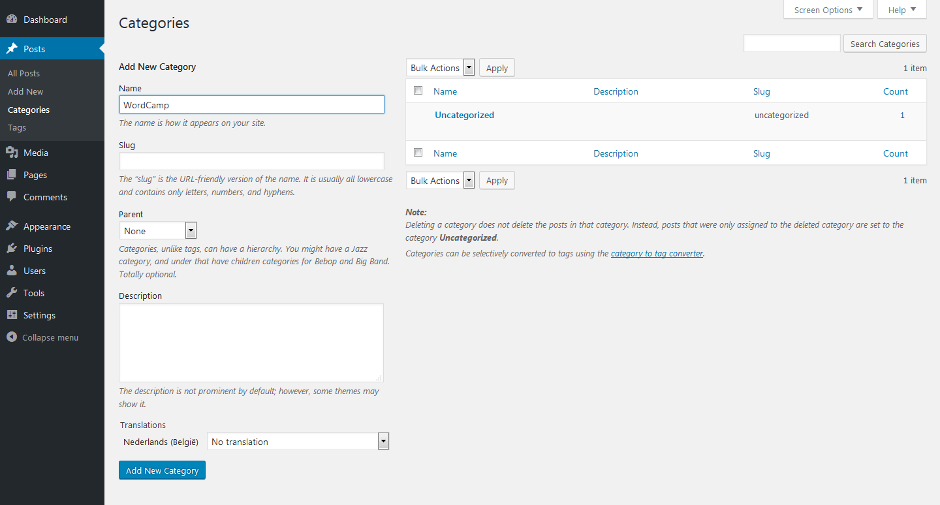
Task: Check the select-all checkbox in table header
Action: pos(418,91)
